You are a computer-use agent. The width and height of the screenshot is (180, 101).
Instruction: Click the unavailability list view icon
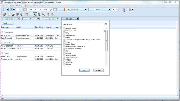coord(39,14)
